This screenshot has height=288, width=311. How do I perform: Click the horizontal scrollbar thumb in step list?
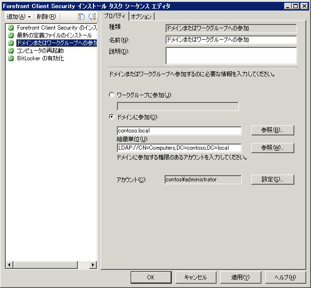pos(45,265)
